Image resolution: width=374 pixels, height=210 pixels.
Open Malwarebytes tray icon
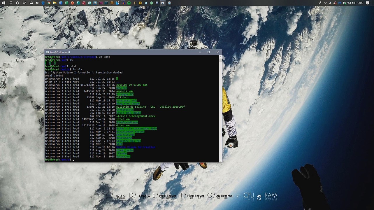pos(340,3)
